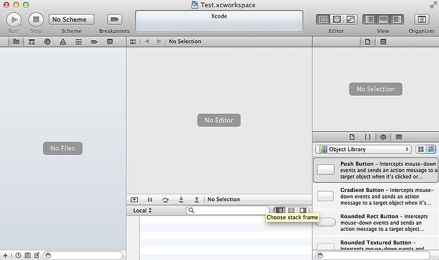Click the Run button
The height and width of the screenshot is (260, 439).
coord(13,19)
